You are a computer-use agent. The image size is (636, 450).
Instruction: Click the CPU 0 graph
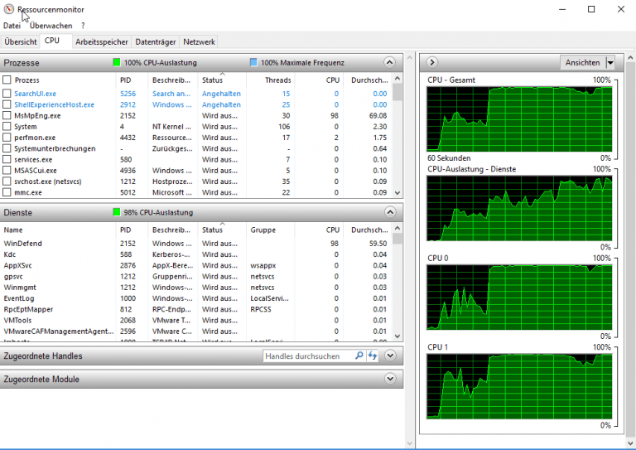pos(519,297)
